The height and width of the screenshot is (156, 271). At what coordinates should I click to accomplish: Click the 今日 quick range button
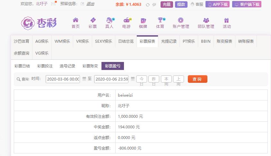142,79
